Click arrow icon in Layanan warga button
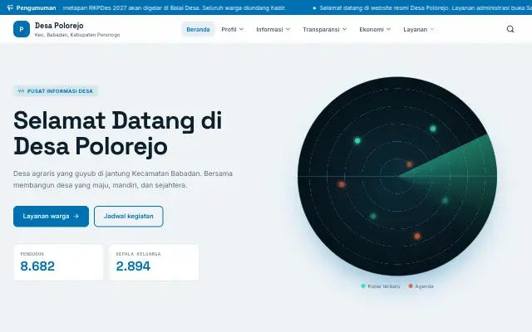 [76, 216]
